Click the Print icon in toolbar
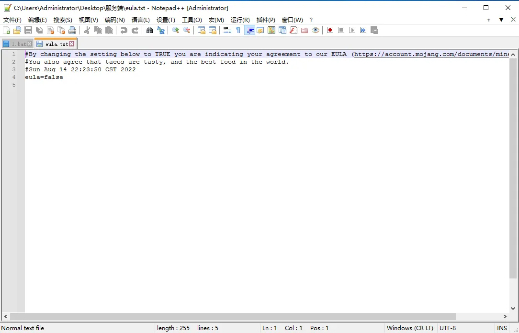 click(72, 30)
